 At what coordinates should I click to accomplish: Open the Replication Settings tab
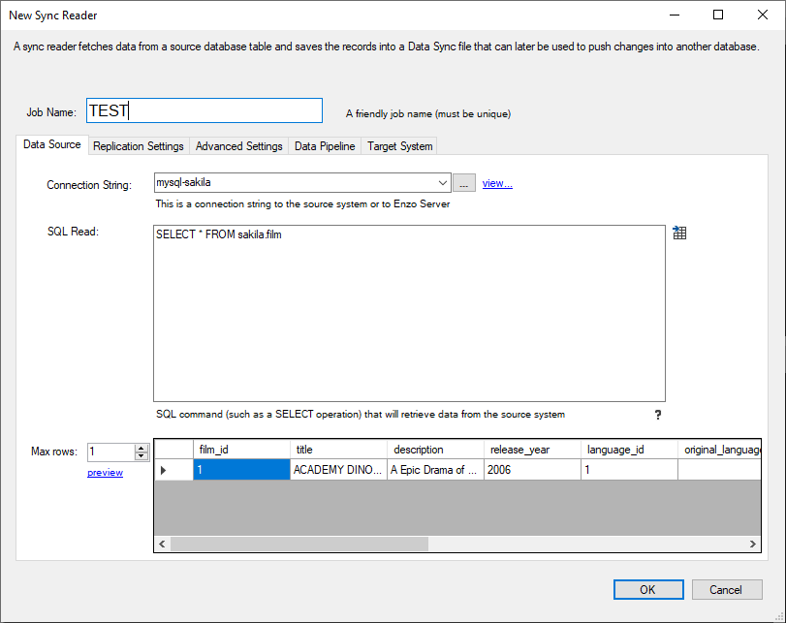point(139,146)
